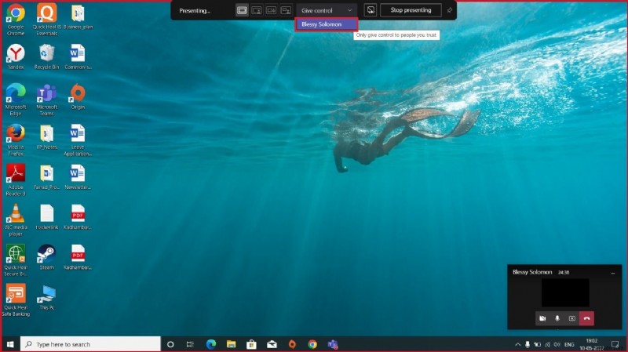Open Task View from taskbar

pyautogui.click(x=190, y=344)
